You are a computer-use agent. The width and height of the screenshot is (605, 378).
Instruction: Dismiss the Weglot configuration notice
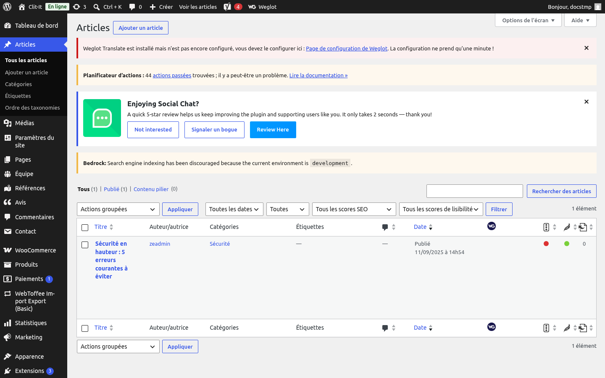click(x=587, y=48)
